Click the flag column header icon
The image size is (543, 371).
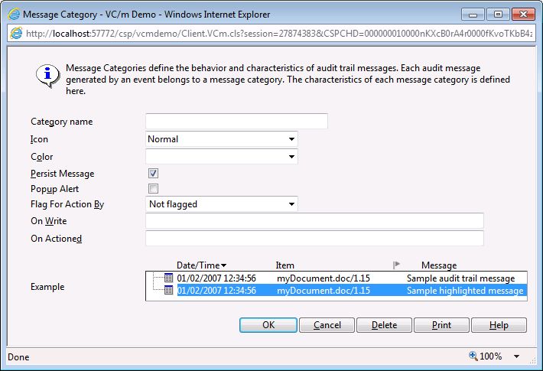coord(396,265)
